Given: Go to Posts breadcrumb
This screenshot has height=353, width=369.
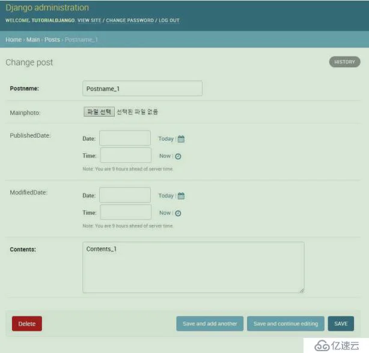Looking at the screenshot, I should click(x=52, y=40).
